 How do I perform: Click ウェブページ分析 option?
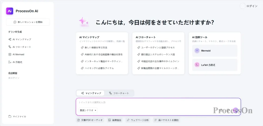(x=138, y=120)
